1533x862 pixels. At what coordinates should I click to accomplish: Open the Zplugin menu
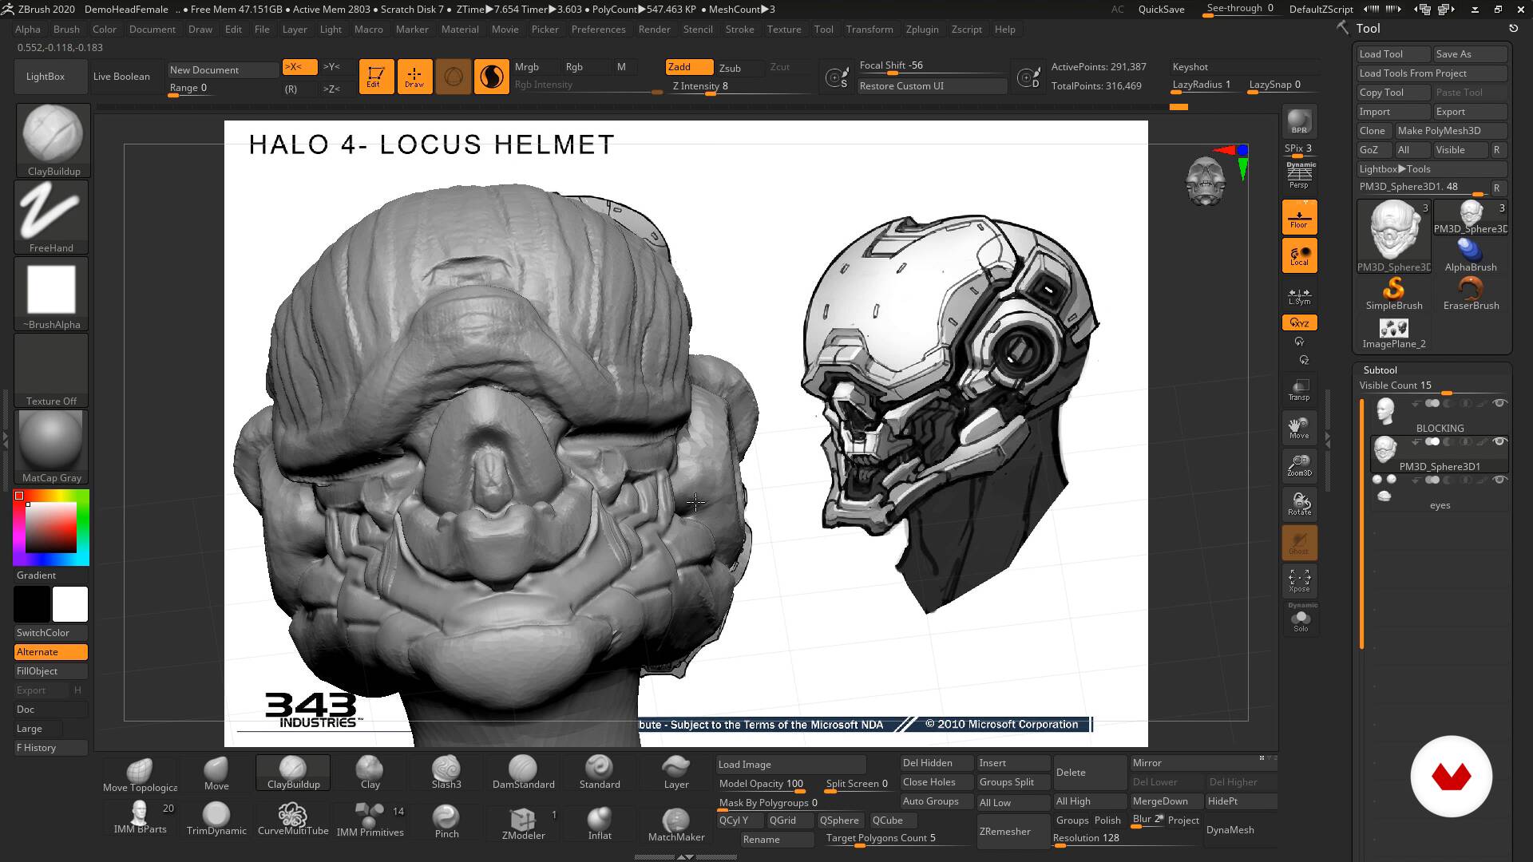click(921, 30)
